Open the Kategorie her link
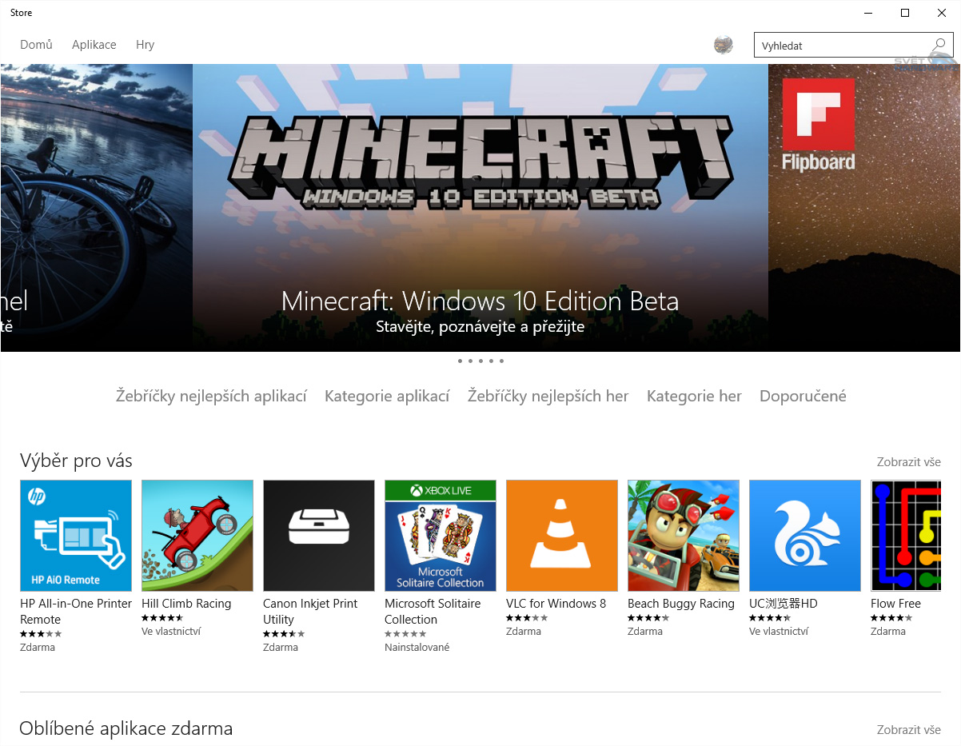Viewport: 961px width, 746px height. click(694, 395)
